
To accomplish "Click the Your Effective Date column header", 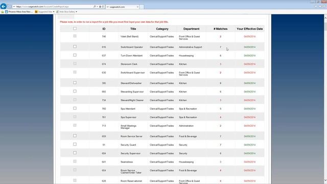I will pyautogui.click(x=250, y=29).
